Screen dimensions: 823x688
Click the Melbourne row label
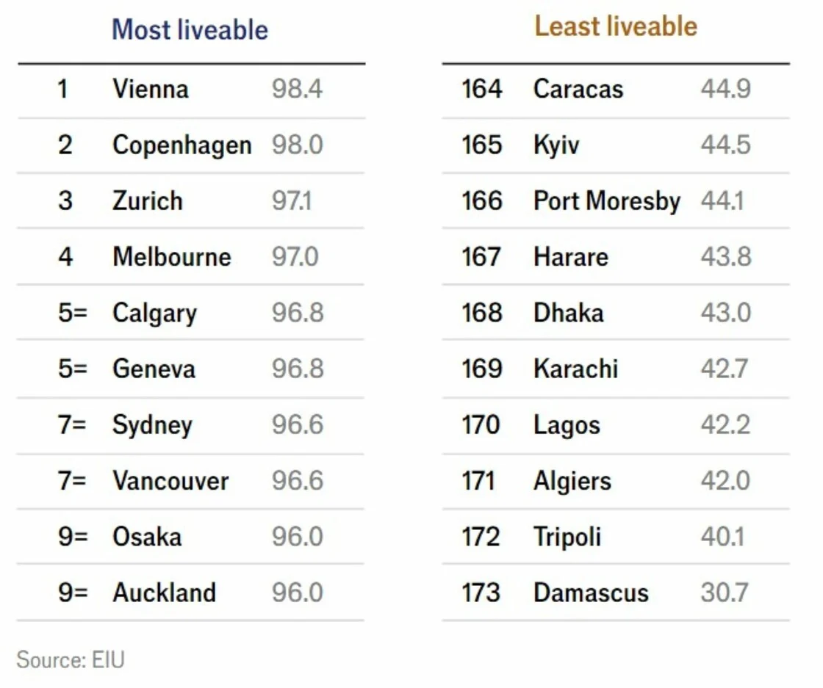pos(171,256)
